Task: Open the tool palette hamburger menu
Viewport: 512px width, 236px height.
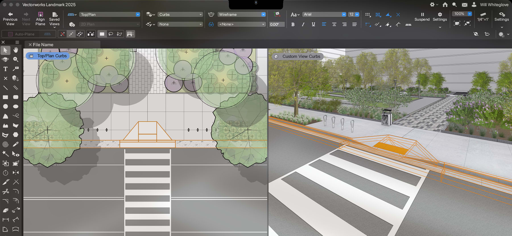Action: pos(17,42)
